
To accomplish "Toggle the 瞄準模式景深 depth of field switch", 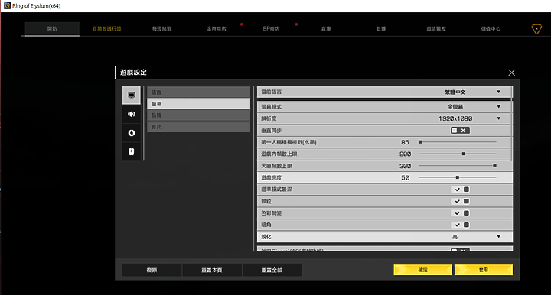I will tap(460, 190).
